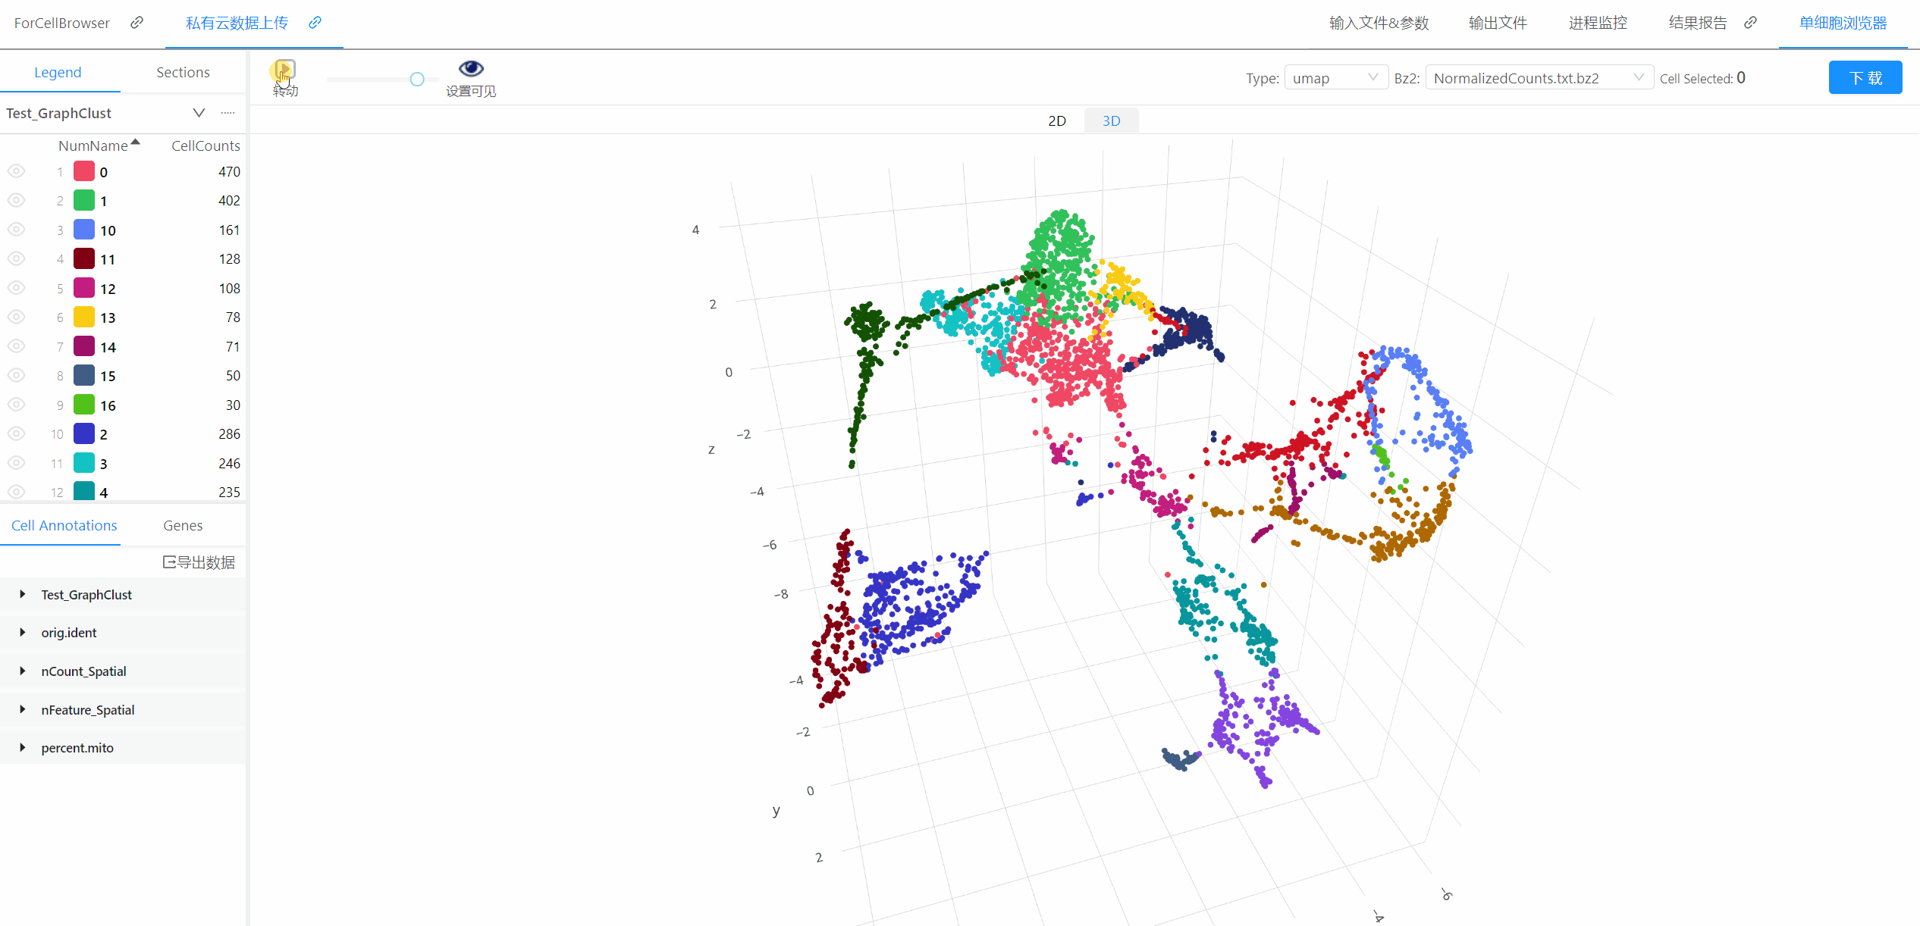Click link icon next to 结果报告

coord(1750,23)
